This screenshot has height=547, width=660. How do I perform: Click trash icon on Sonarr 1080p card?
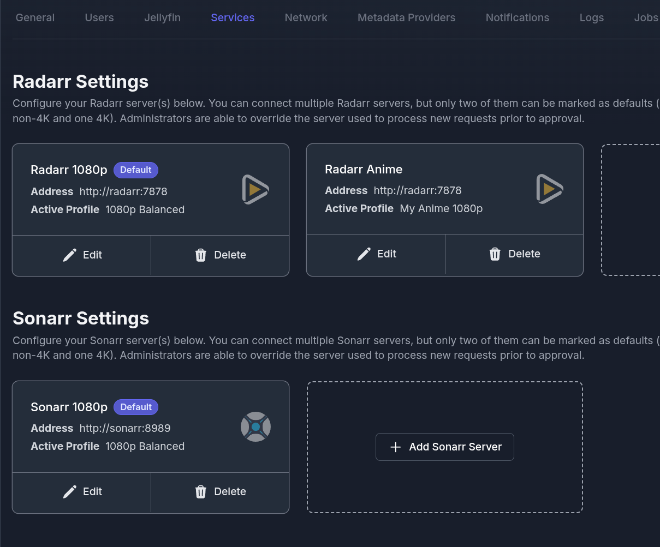[201, 492]
